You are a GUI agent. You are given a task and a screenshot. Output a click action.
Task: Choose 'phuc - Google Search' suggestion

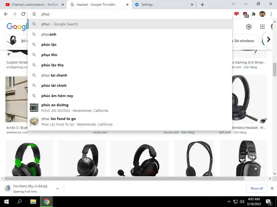click(130, 24)
